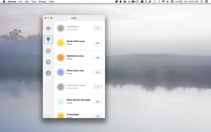Image resolution: width=211 pixels, height=132 pixels.
Task: Click the 'Lights' window title
Action: coord(74,18)
